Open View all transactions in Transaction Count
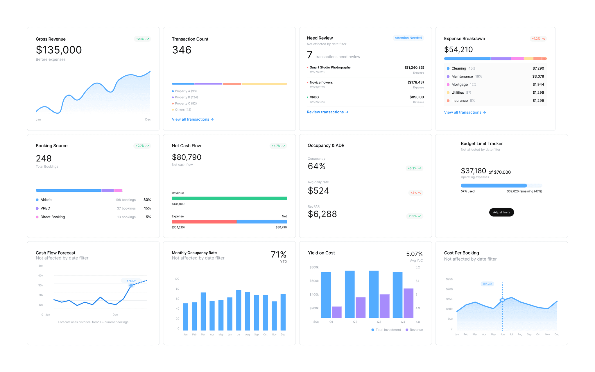Screen dimensions: 595x372 (193, 119)
